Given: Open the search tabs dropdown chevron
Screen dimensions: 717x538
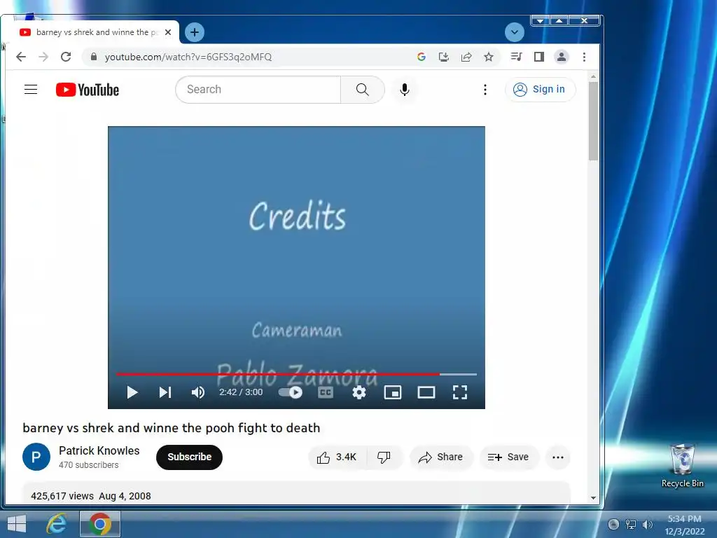Looking at the screenshot, I should pos(515,32).
